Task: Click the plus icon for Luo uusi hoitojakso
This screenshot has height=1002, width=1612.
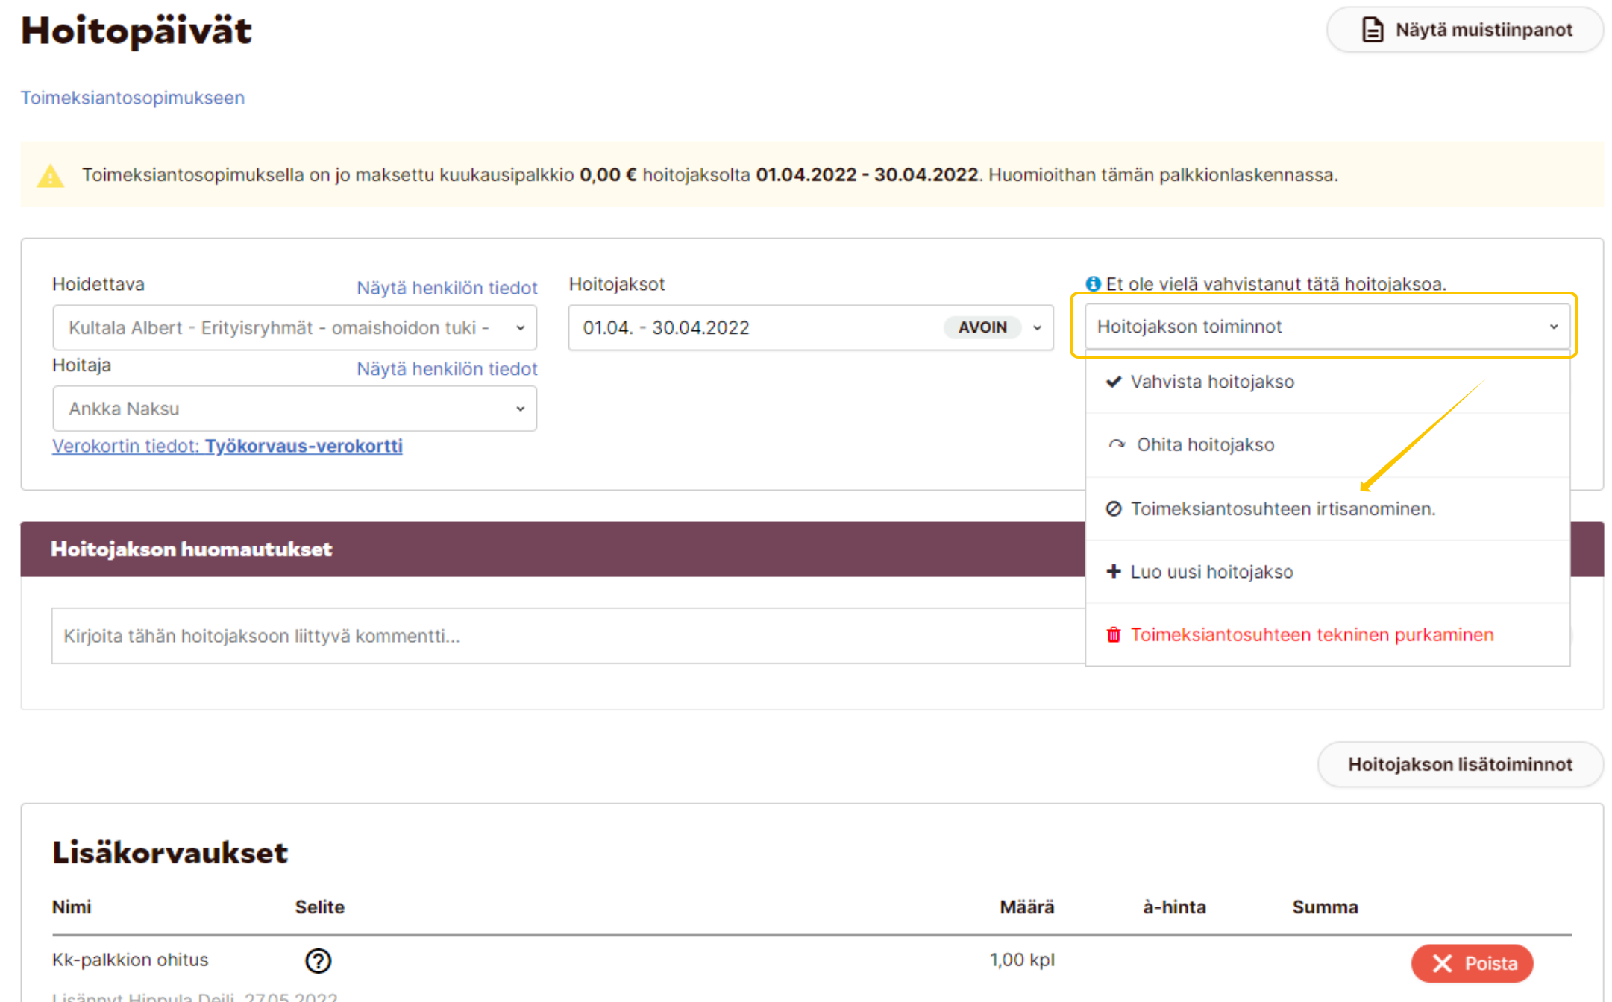Action: (x=1114, y=572)
